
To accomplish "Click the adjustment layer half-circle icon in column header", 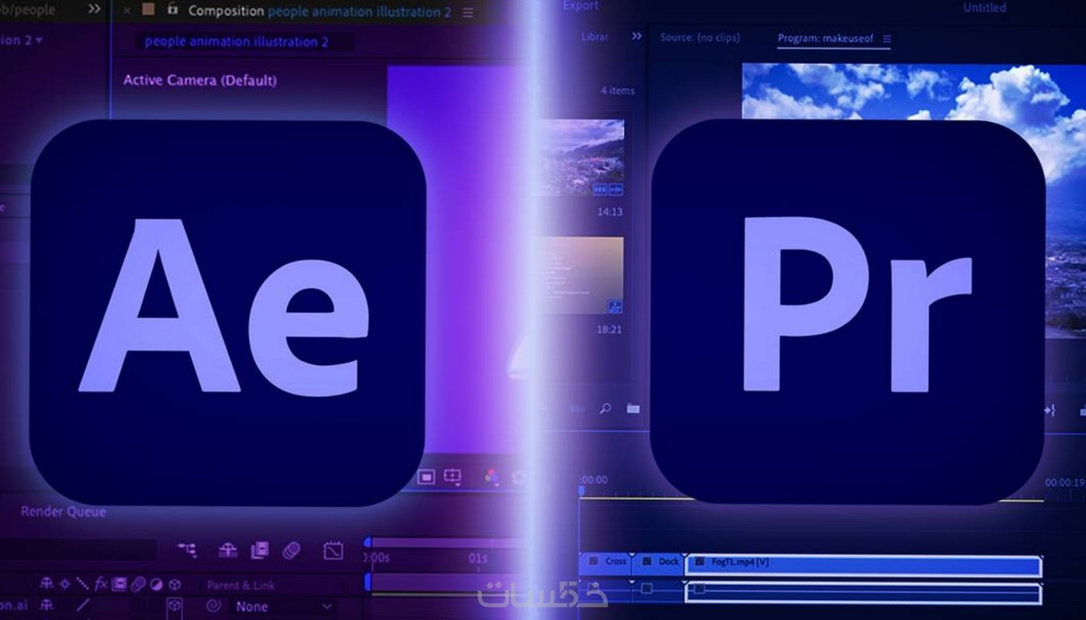I will (x=157, y=584).
